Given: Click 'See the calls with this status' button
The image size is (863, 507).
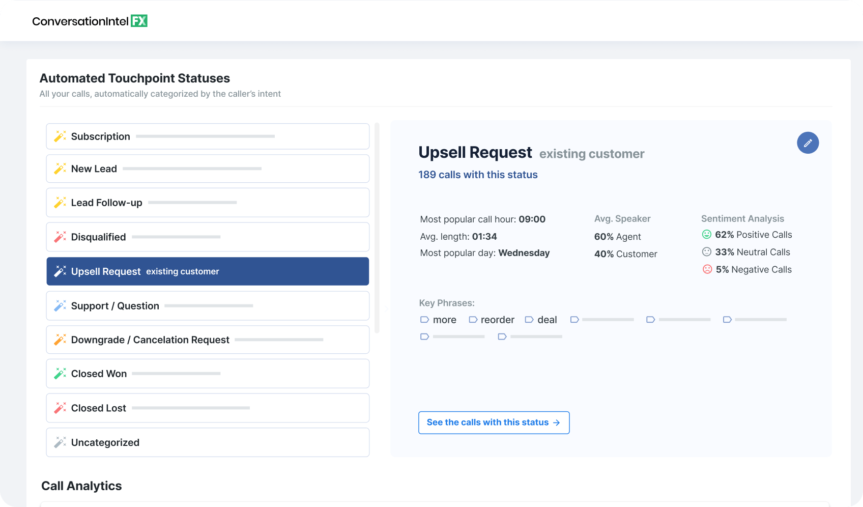Looking at the screenshot, I should [x=493, y=422].
